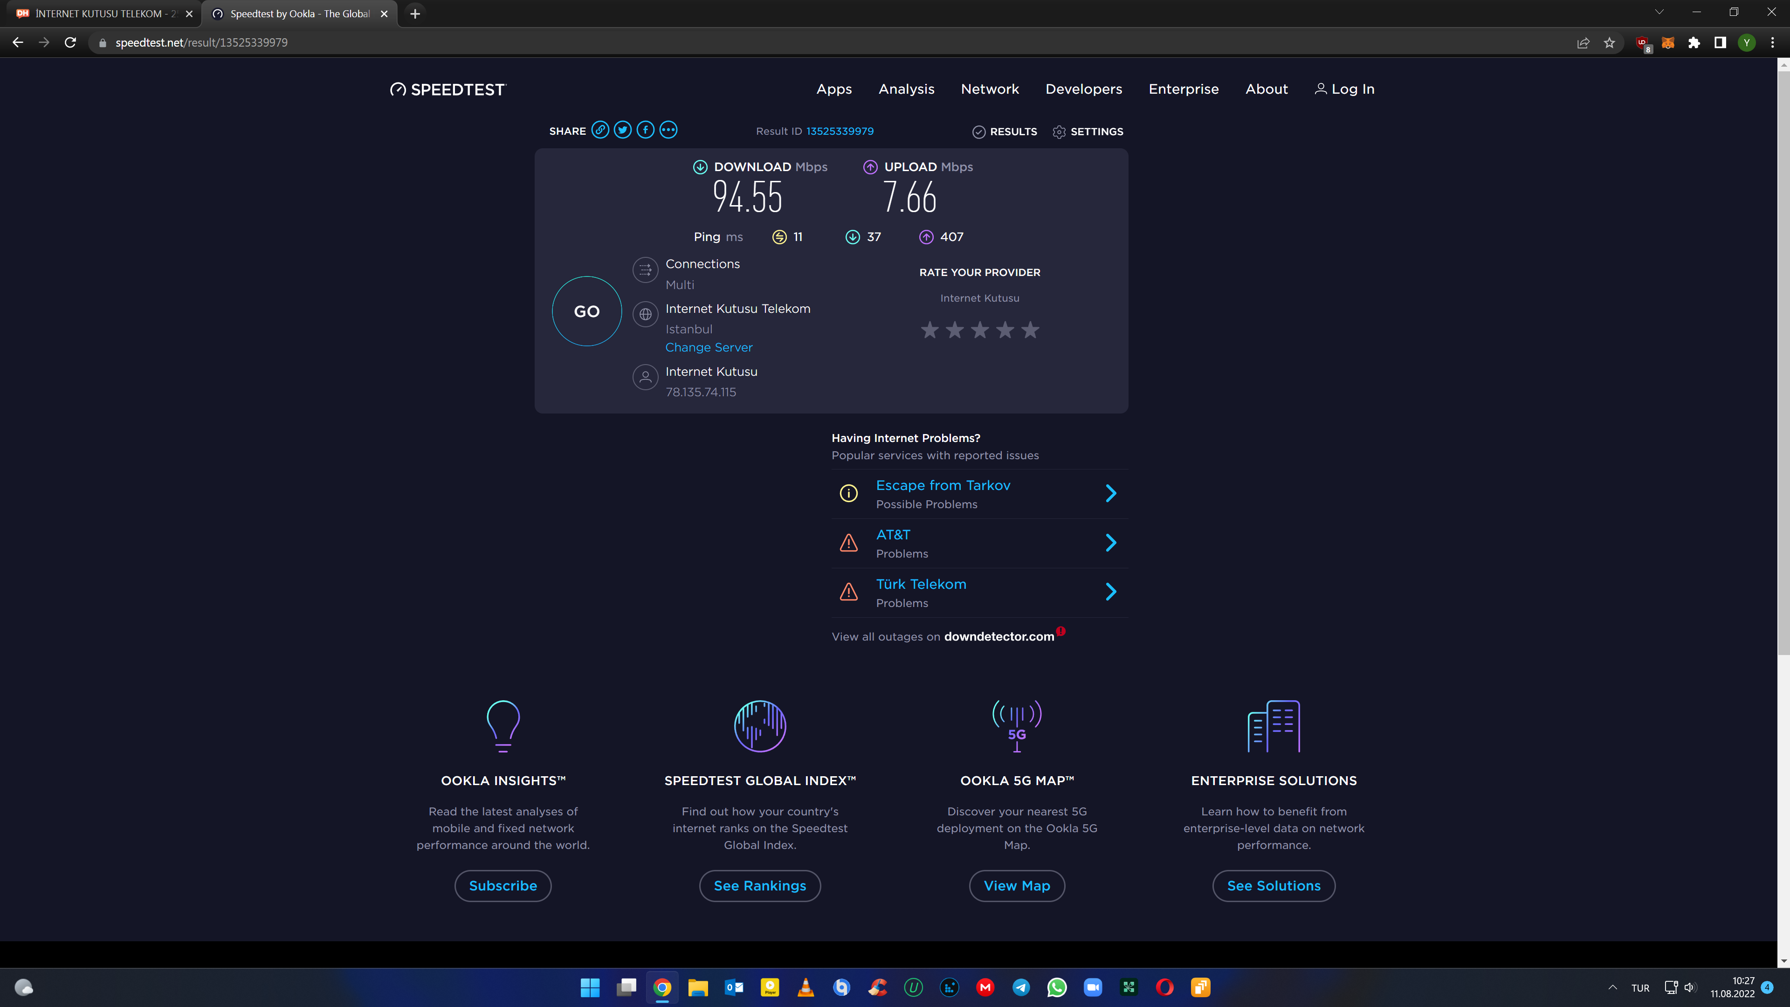The width and height of the screenshot is (1790, 1007).
Task: Click View Map button
Action: pyautogui.click(x=1017, y=886)
